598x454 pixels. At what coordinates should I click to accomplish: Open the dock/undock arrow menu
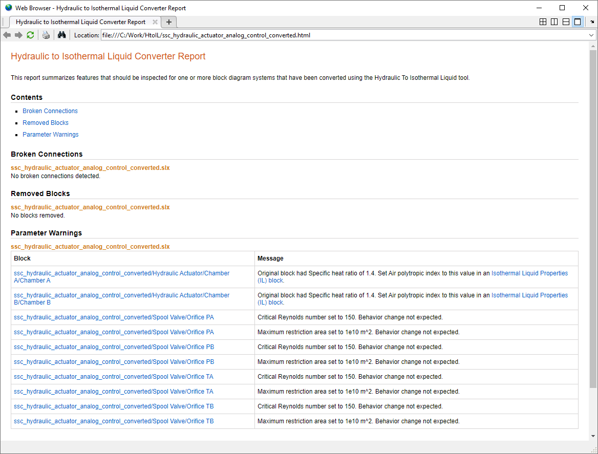point(592,22)
